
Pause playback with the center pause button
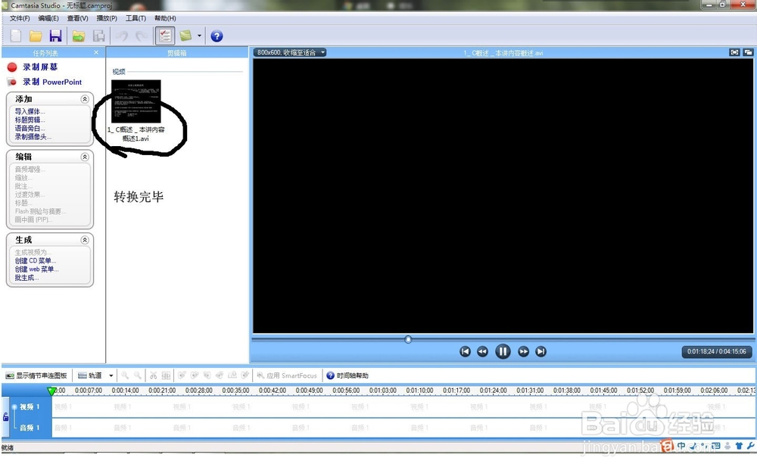503,351
